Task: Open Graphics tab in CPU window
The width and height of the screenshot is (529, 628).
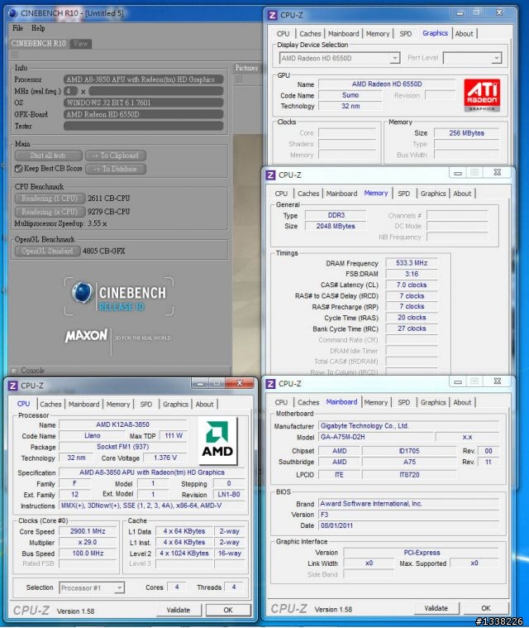Action: pyautogui.click(x=175, y=404)
